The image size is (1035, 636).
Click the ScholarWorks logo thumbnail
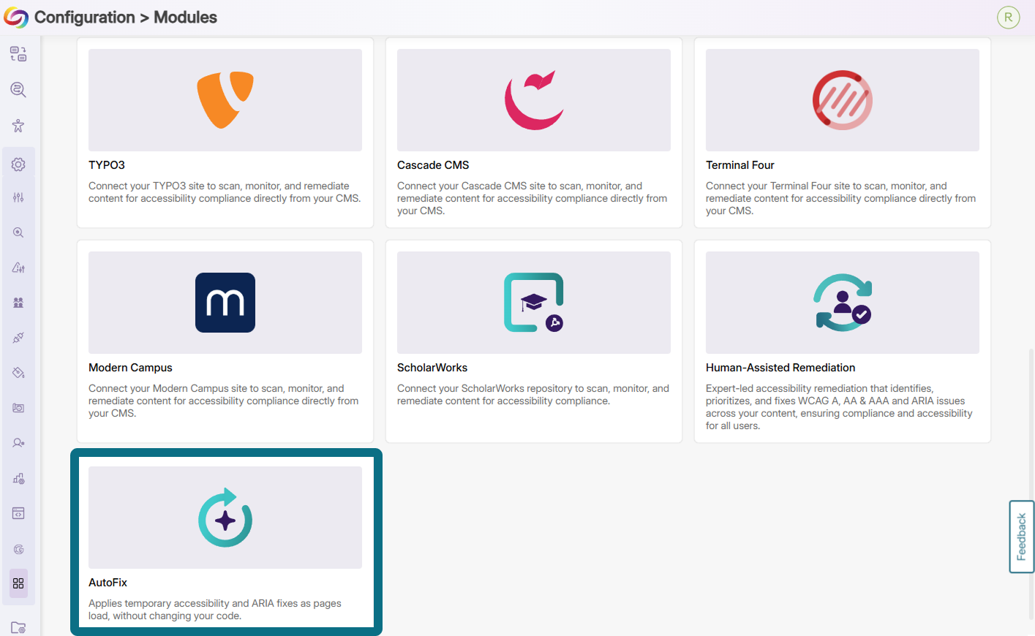click(x=534, y=303)
